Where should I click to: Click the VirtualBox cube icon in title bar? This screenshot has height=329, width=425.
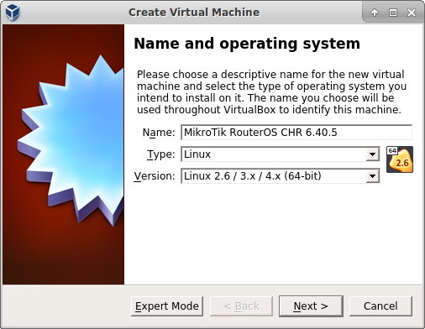tap(13, 12)
